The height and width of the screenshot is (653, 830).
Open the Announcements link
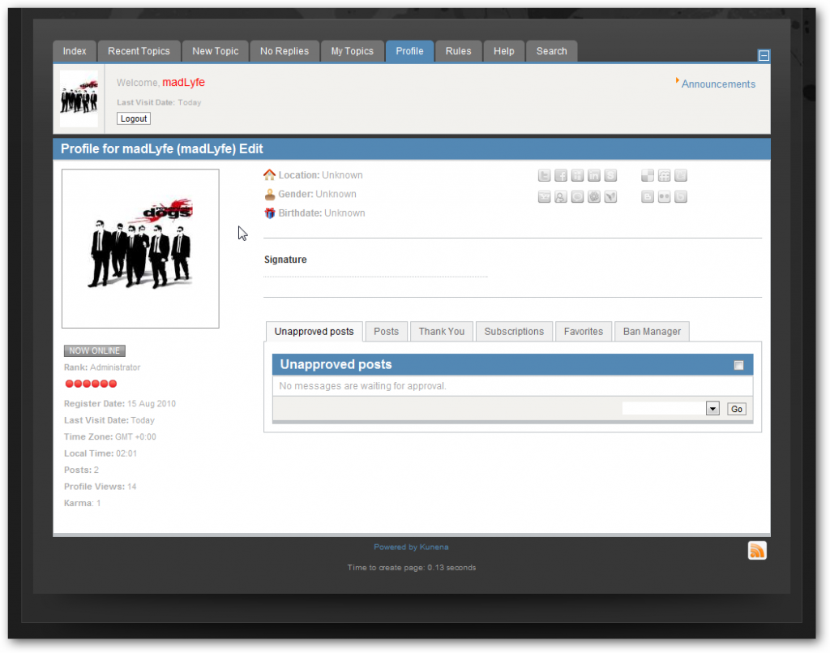click(x=718, y=84)
